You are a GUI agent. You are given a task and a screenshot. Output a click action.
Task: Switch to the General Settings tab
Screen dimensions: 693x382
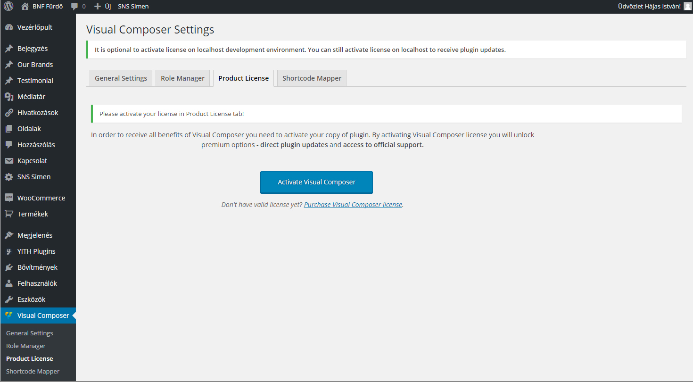click(121, 78)
